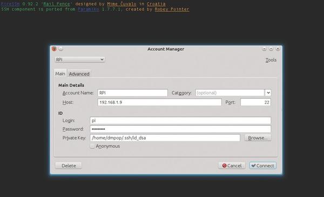
Task: Click the Main Details heading
Action: (71, 85)
